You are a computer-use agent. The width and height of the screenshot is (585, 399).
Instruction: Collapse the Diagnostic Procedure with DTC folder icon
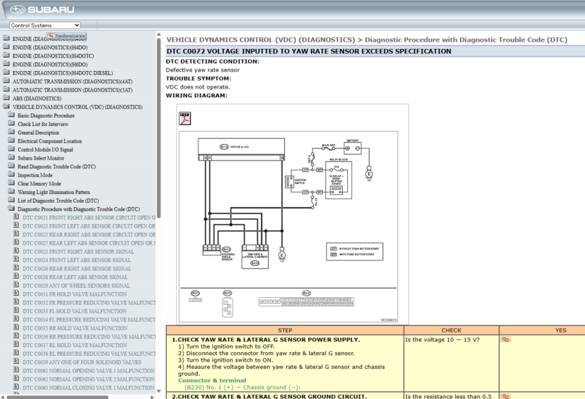click(12, 209)
